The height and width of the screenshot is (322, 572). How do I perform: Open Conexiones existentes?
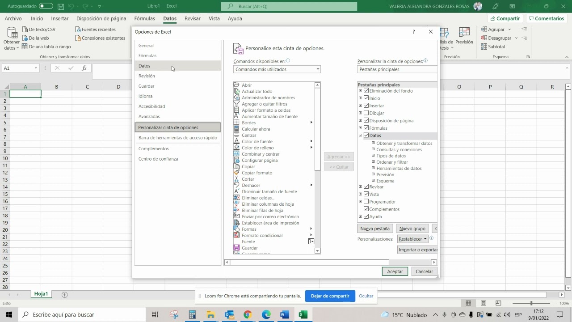100,38
